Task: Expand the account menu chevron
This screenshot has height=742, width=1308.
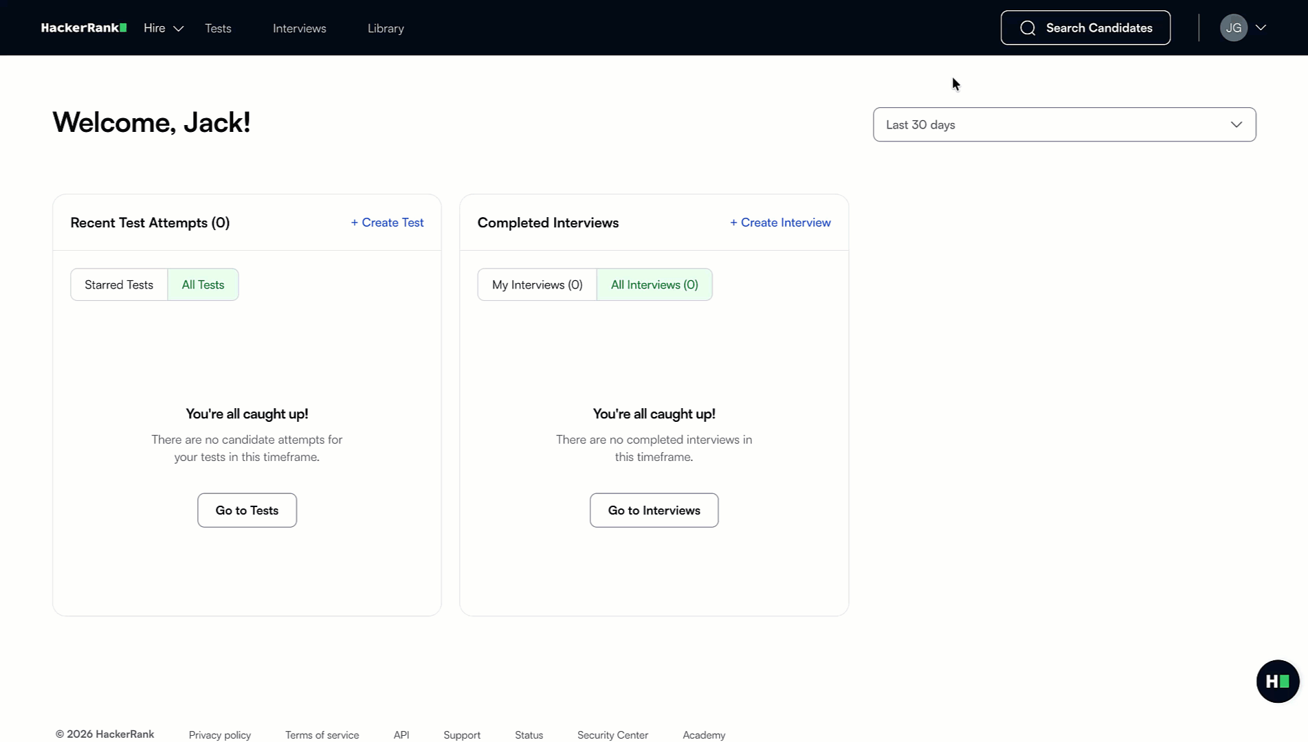Action: pyautogui.click(x=1262, y=27)
